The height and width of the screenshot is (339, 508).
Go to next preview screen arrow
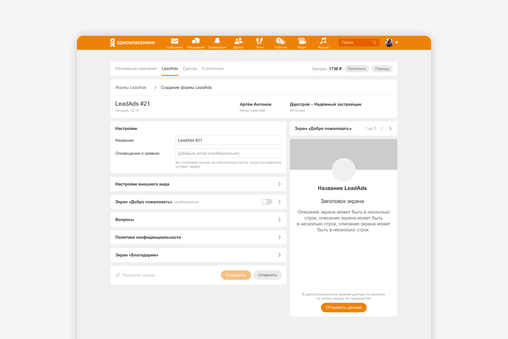click(391, 128)
